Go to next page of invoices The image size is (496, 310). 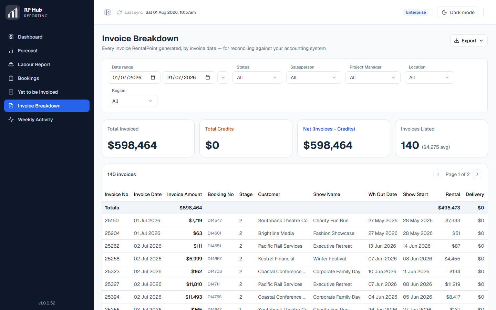point(477,174)
